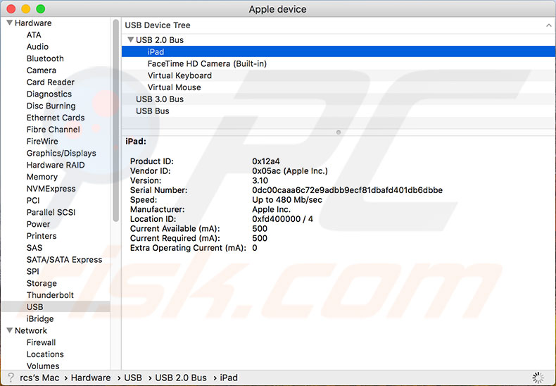Click the Version value 3.10
This screenshot has height=386, width=556.
[x=260, y=180]
